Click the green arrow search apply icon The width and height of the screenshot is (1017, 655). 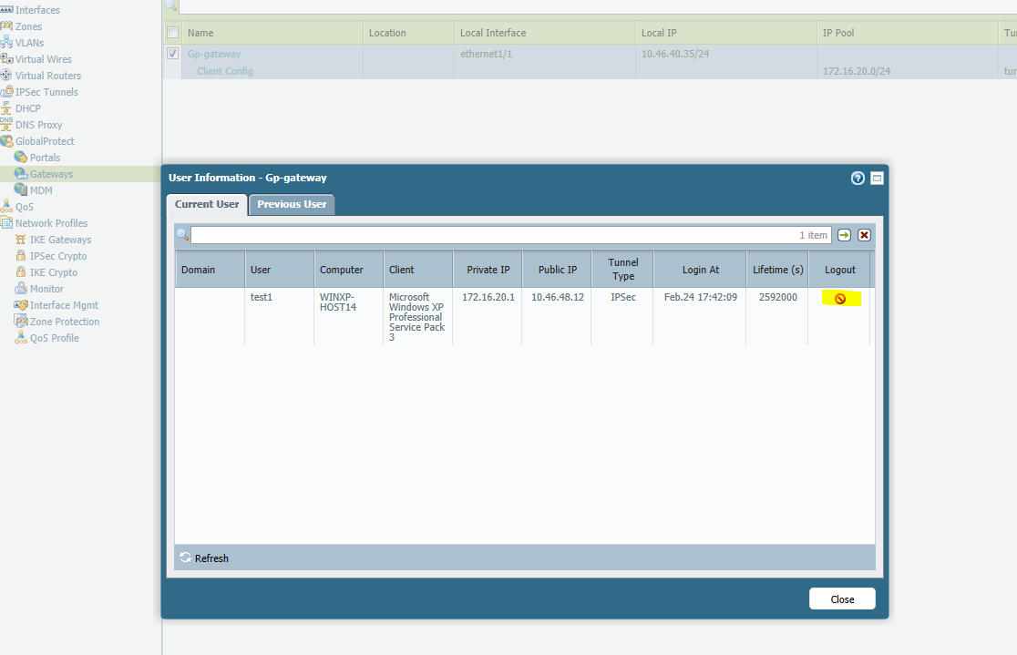point(845,235)
